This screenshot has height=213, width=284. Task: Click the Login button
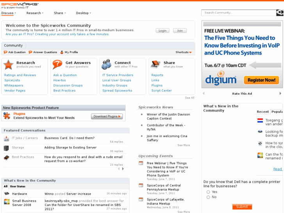click(163, 30)
